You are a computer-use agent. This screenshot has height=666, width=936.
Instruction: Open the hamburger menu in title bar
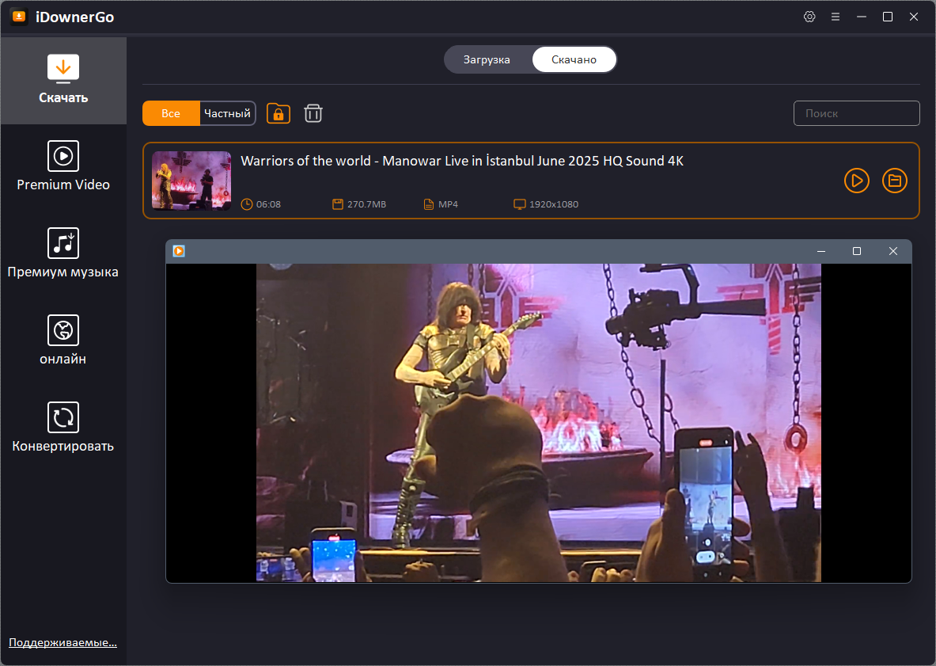click(x=835, y=17)
